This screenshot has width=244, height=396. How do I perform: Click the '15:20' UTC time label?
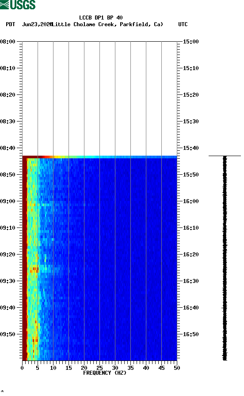tap(191, 95)
